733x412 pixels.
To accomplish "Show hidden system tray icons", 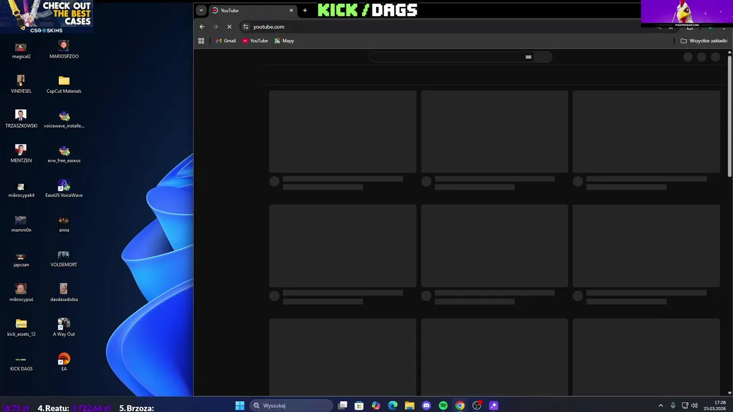I will point(660,406).
